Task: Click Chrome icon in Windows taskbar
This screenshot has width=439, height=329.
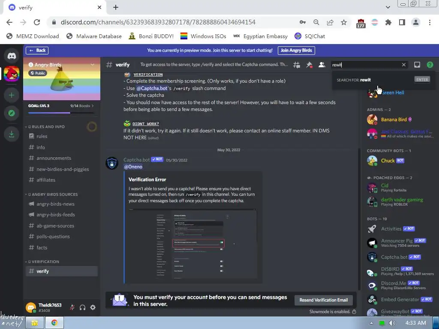Action: [x=54, y=323]
